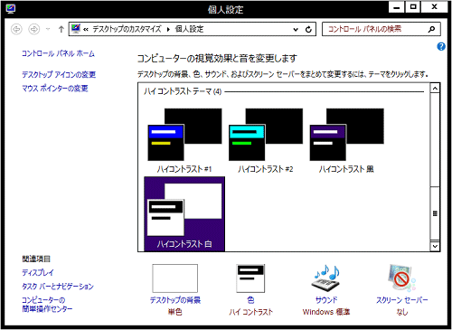Click the スクリーン セーバー link text

401,300
